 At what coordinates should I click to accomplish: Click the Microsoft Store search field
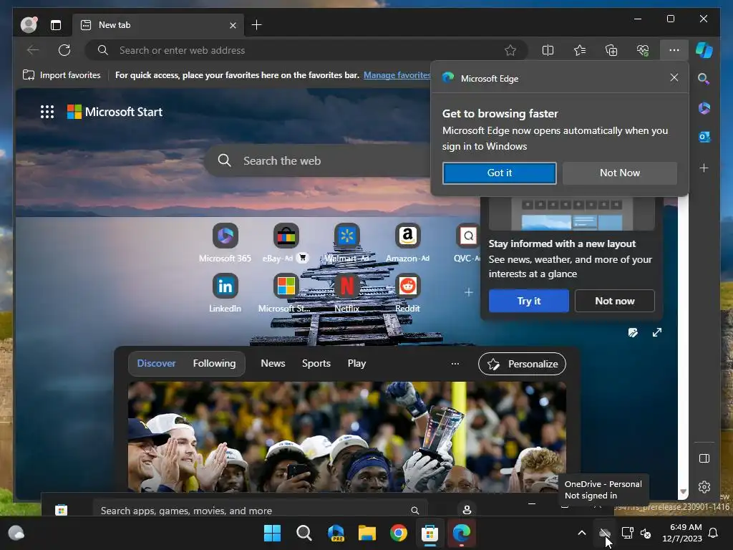[x=259, y=510]
